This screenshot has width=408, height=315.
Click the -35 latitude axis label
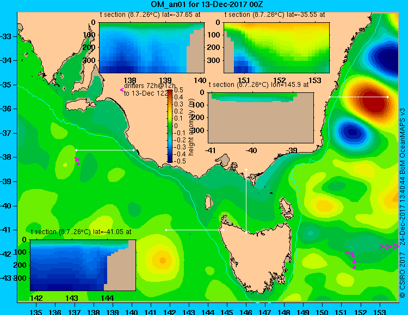[6, 85]
